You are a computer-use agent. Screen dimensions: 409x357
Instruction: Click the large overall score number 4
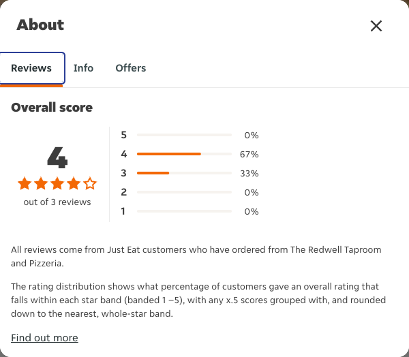click(57, 157)
